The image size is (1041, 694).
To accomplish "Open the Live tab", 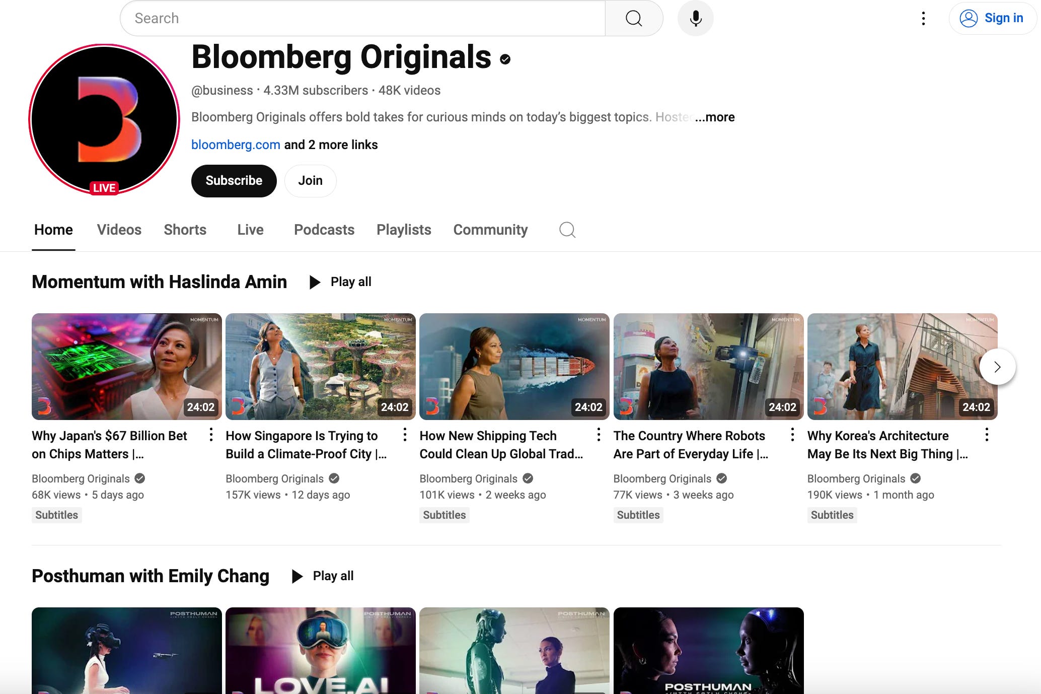I will click(250, 230).
